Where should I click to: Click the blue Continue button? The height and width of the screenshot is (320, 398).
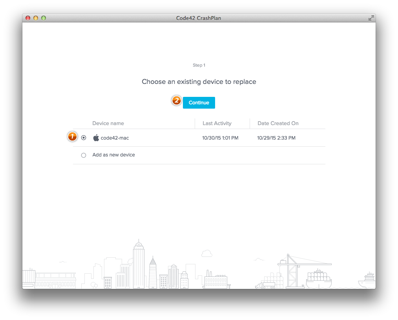click(x=199, y=103)
